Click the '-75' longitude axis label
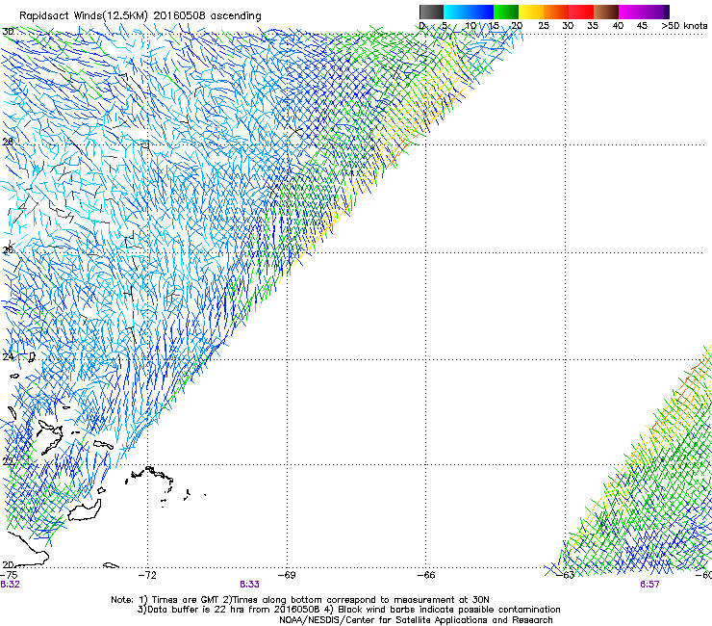The width and height of the screenshot is (712, 626). coord(9,575)
